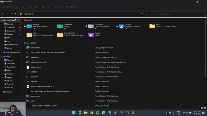Image resolution: width=207 pixels, height=116 pixels.
Task: Expand the Network tree node
Action: (2, 92)
